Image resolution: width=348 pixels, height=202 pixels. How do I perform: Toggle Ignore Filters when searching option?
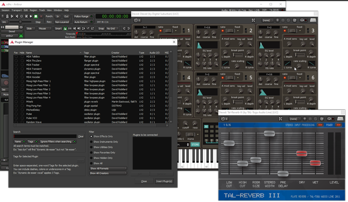(x=58, y=141)
